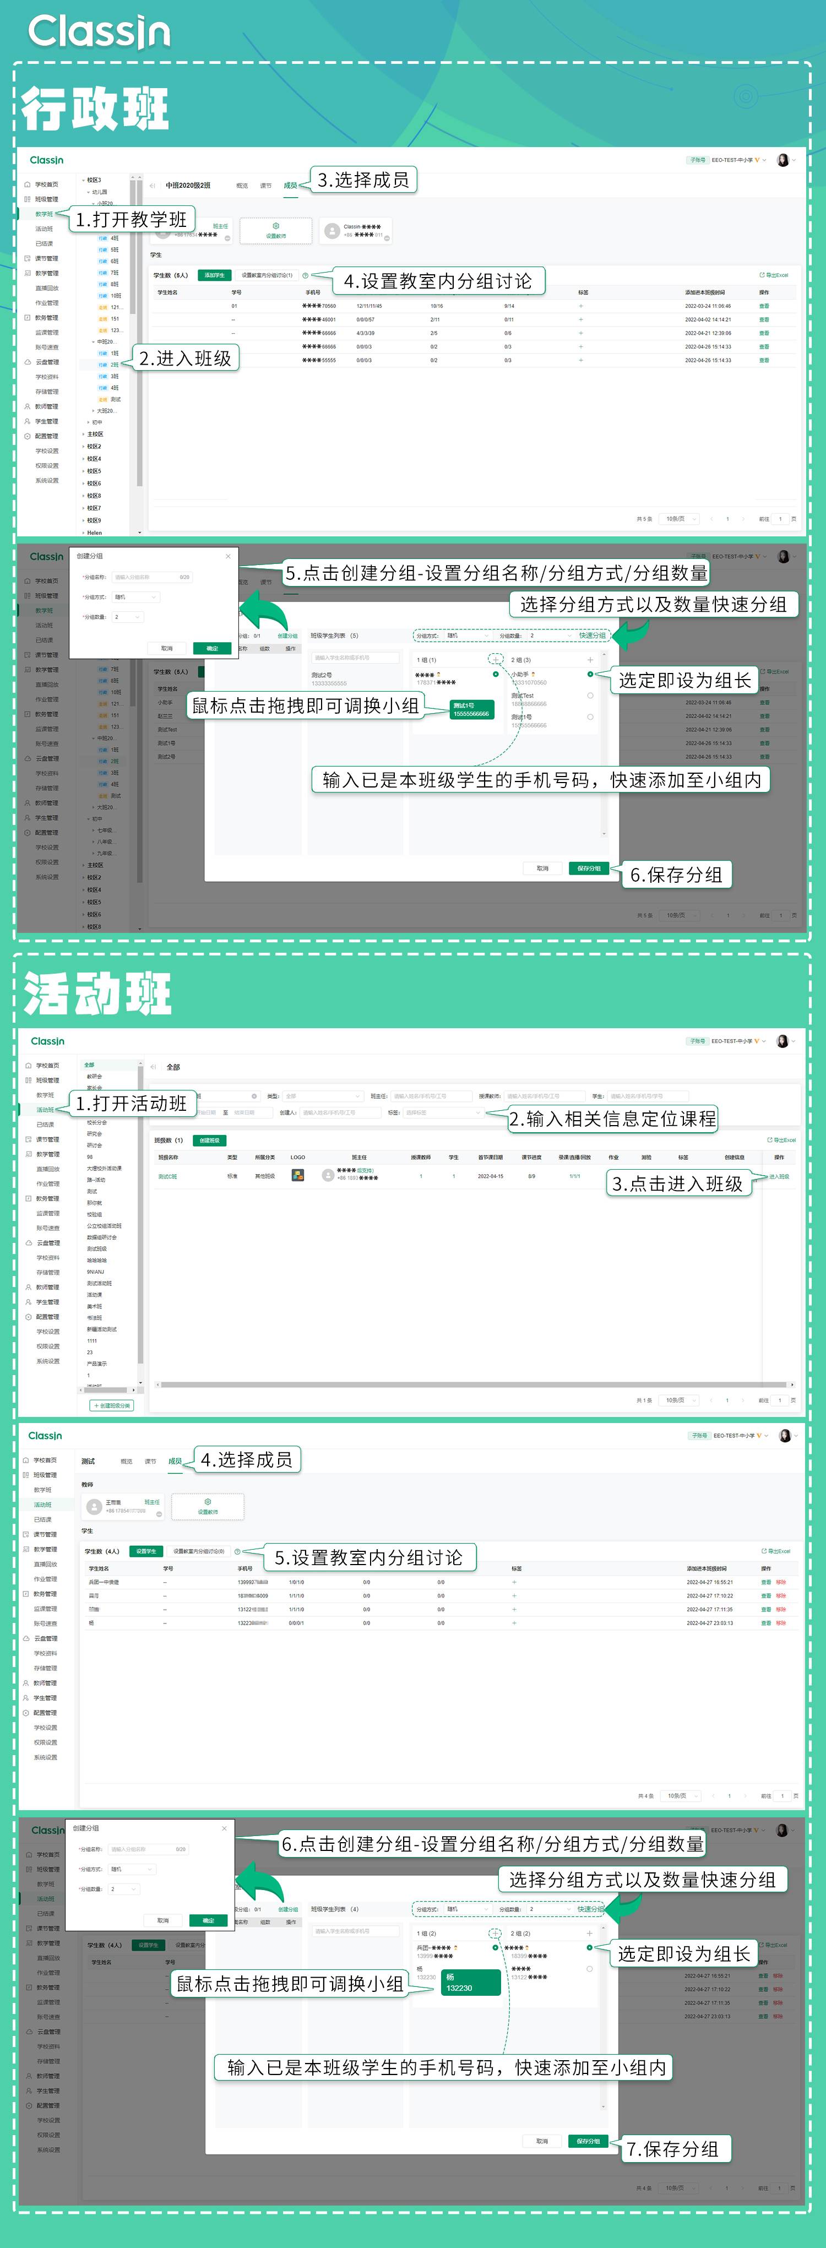Click 前往 page-number input on 中班2020级2班 page
The height and width of the screenshot is (2248, 826).
[x=780, y=518]
